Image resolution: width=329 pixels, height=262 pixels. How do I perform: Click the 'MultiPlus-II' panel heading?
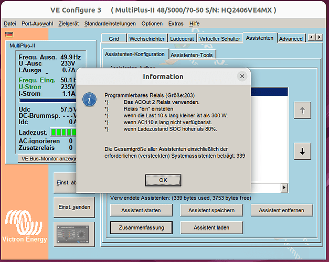(22, 46)
